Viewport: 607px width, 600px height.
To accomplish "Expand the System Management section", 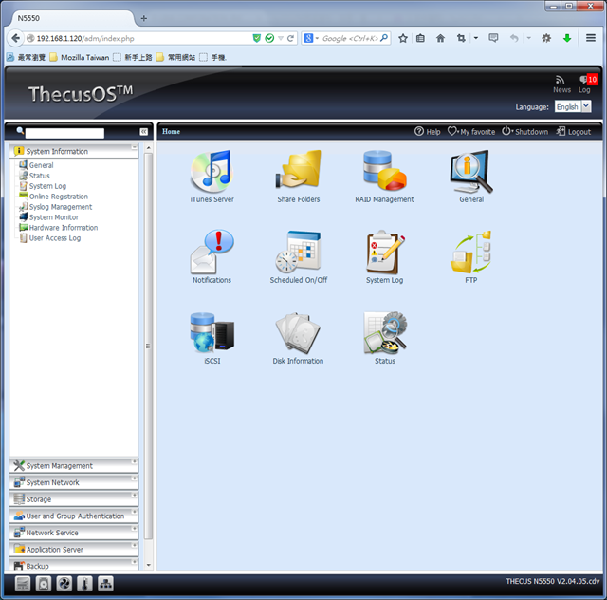I will click(74, 465).
